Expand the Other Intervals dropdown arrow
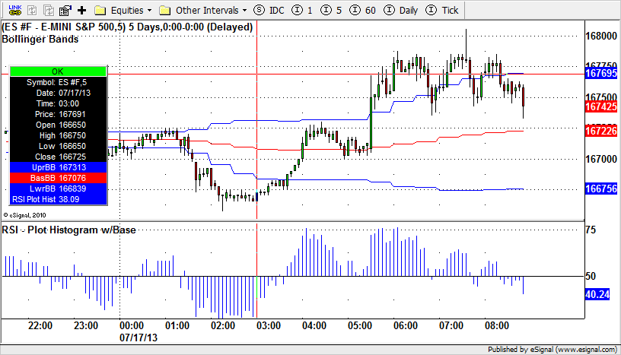The width and height of the screenshot is (621, 355). (244, 11)
